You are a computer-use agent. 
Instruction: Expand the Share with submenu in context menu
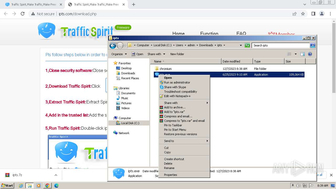(184, 103)
